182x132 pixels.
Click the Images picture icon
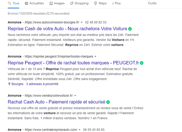click(51, 3)
